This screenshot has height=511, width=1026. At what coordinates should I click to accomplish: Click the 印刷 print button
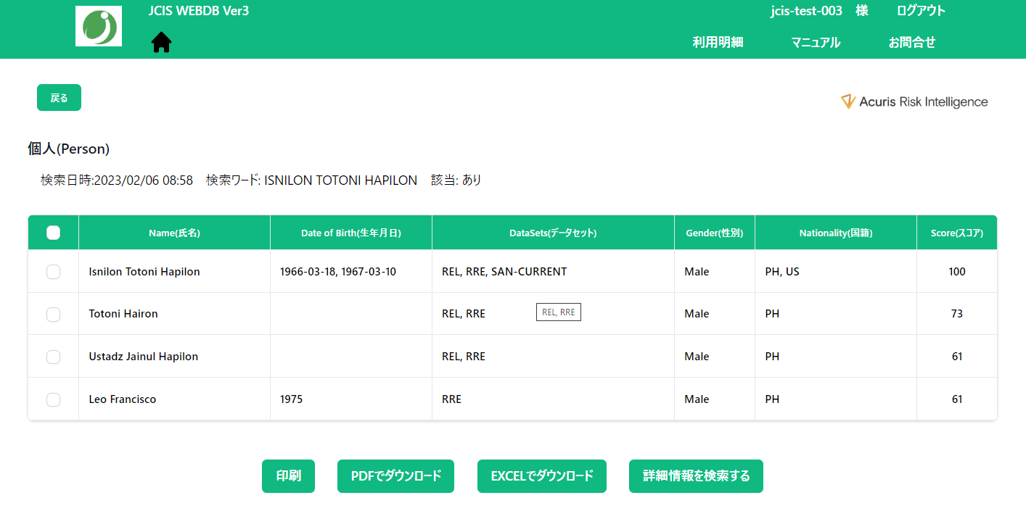[288, 476]
